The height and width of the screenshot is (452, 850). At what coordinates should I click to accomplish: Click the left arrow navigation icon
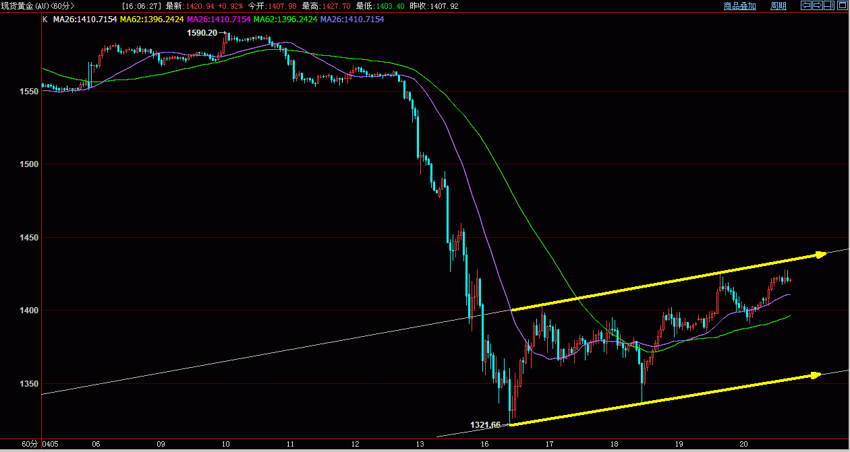click(x=806, y=5)
